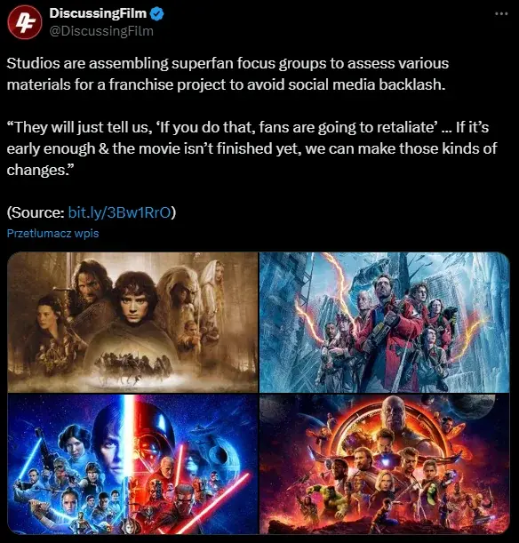The width and height of the screenshot is (519, 543).
Task: Open the Ghostbusters frozen city image
Action: point(384,322)
